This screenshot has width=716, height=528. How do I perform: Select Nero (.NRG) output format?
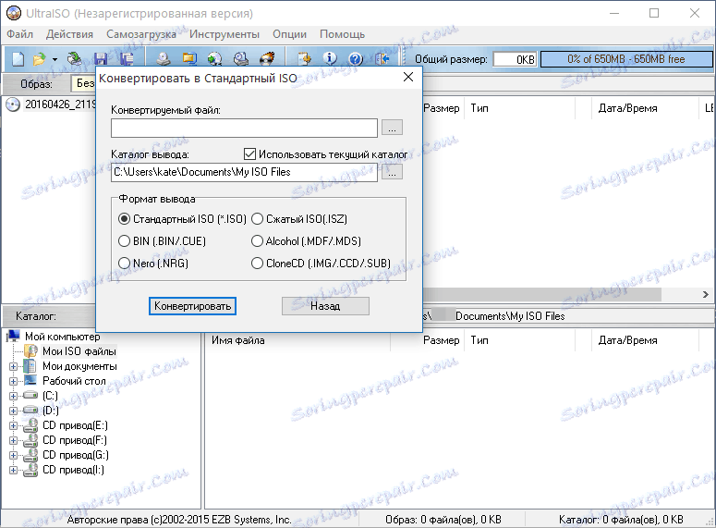coord(124,264)
